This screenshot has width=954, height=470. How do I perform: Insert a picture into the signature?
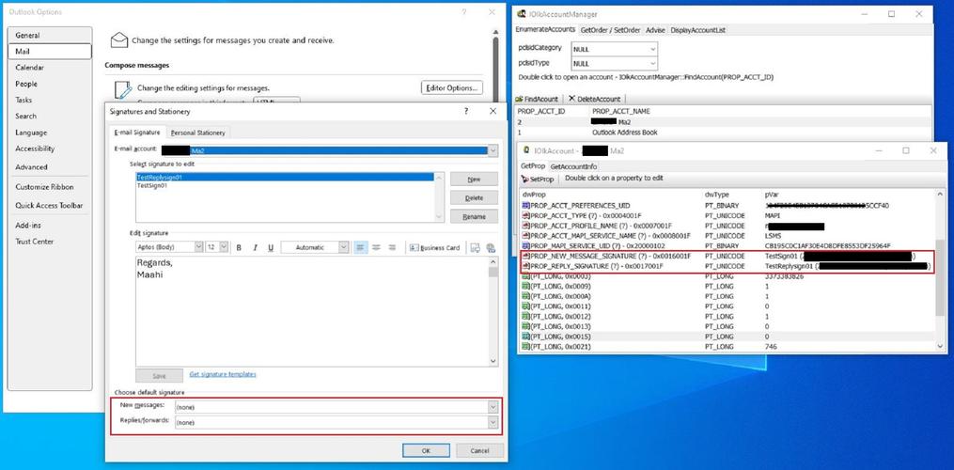point(476,248)
